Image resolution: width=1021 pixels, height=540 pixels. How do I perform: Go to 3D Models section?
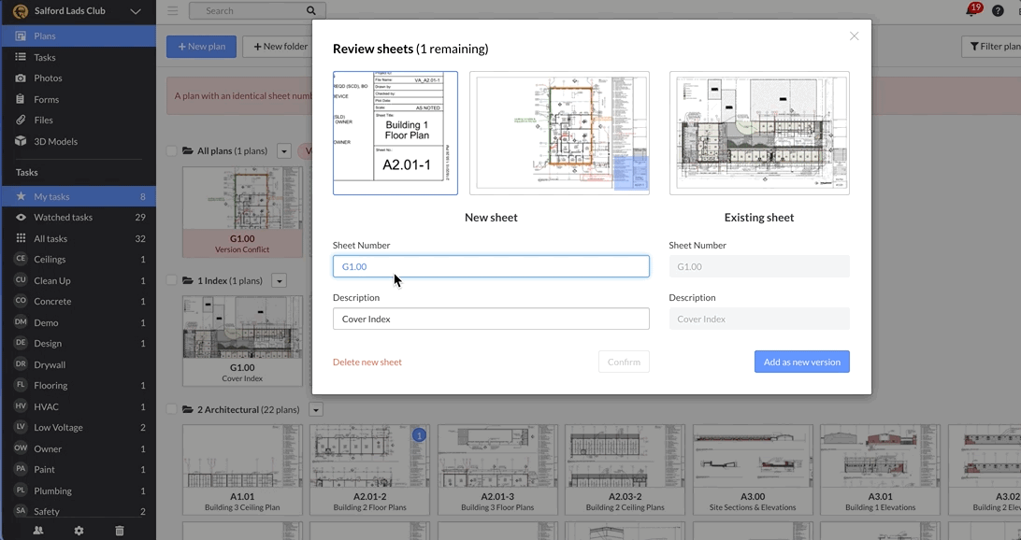point(55,141)
